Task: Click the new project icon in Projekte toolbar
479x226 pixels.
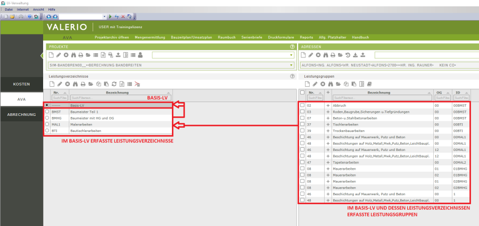Action: pos(52,55)
